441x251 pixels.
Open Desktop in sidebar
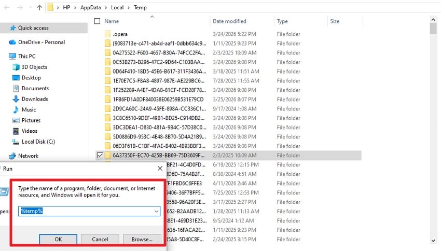(31, 78)
